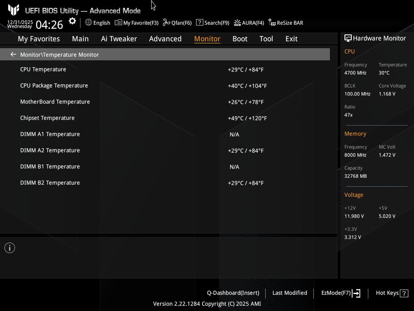This screenshot has height=311, width=414.
Task: Open Search(F9) tool
Action: [x=213, y=23]
